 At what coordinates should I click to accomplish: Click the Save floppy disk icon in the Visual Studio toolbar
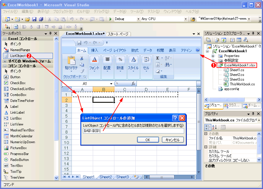pyautogui.click(x=34, y=19)
